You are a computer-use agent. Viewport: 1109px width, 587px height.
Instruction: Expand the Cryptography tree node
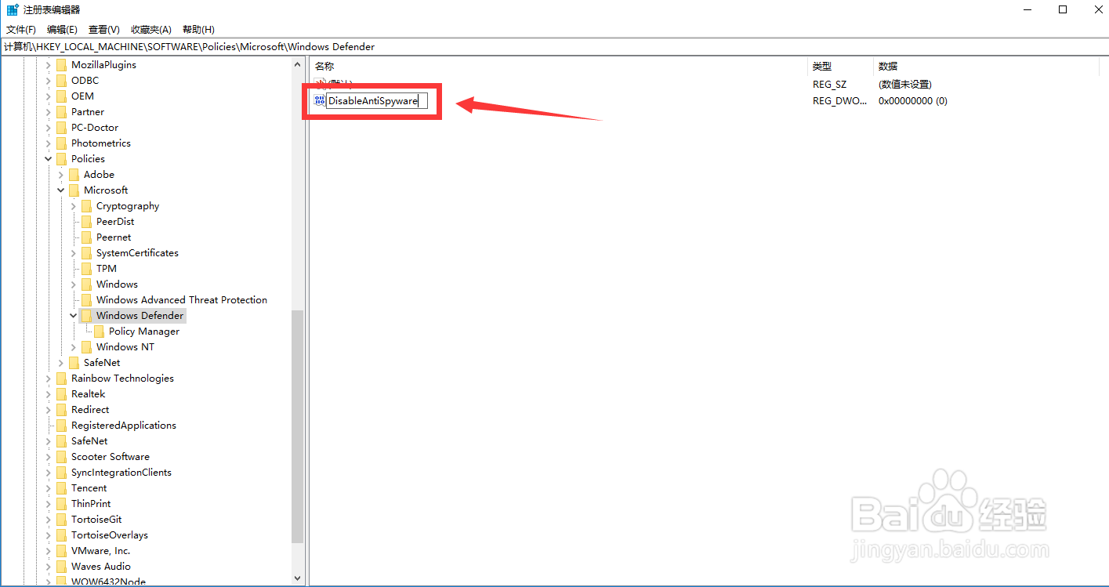point(74,205)
